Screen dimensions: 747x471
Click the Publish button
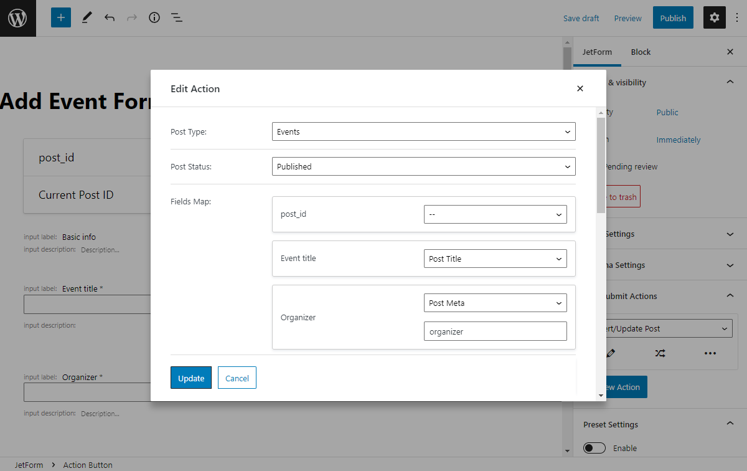click(673, 17)
